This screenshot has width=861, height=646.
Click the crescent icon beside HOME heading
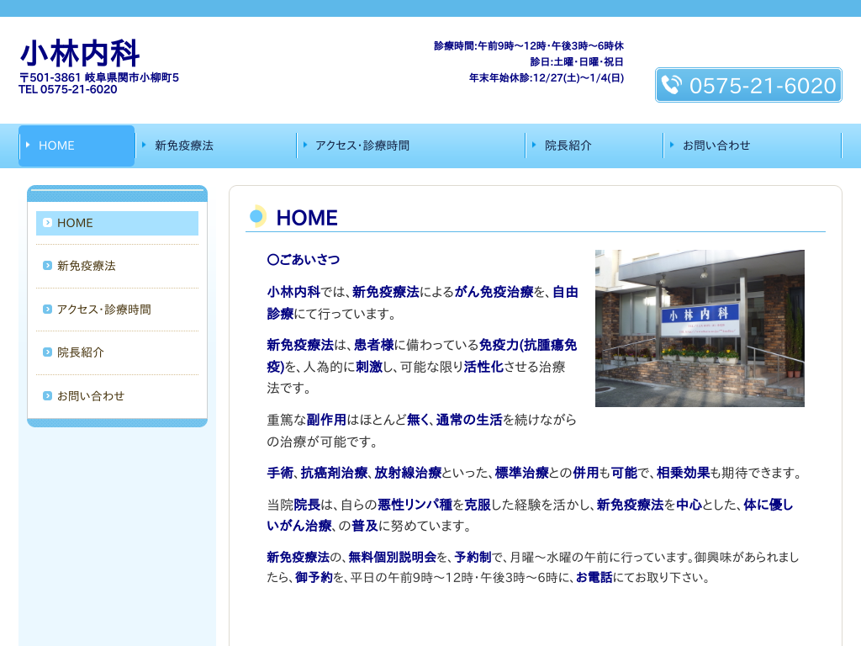coord(257,217)
